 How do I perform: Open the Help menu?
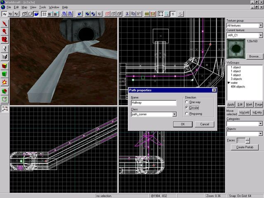click(x=65, y=7)
